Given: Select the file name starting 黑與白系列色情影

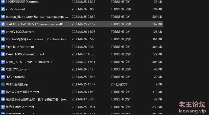Looking at the screenshot, I should pos(37,99).
